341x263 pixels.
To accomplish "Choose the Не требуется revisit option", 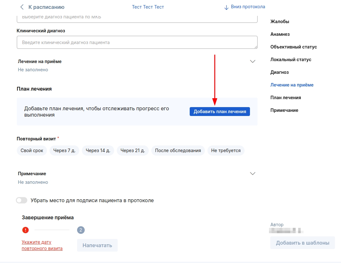I will coord(226,151).
